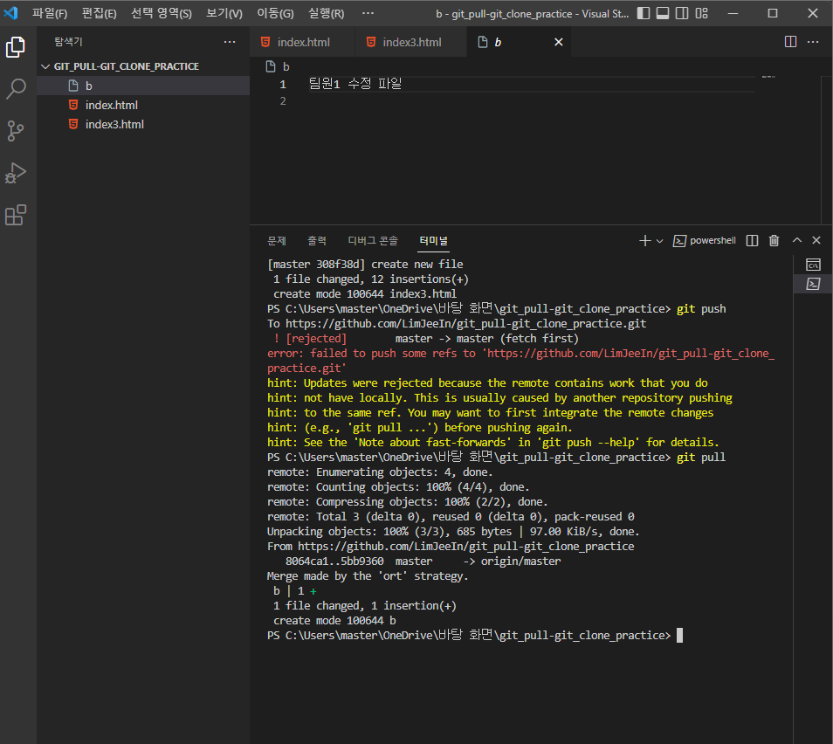Open index.html in explorer tree

(143, 105)
